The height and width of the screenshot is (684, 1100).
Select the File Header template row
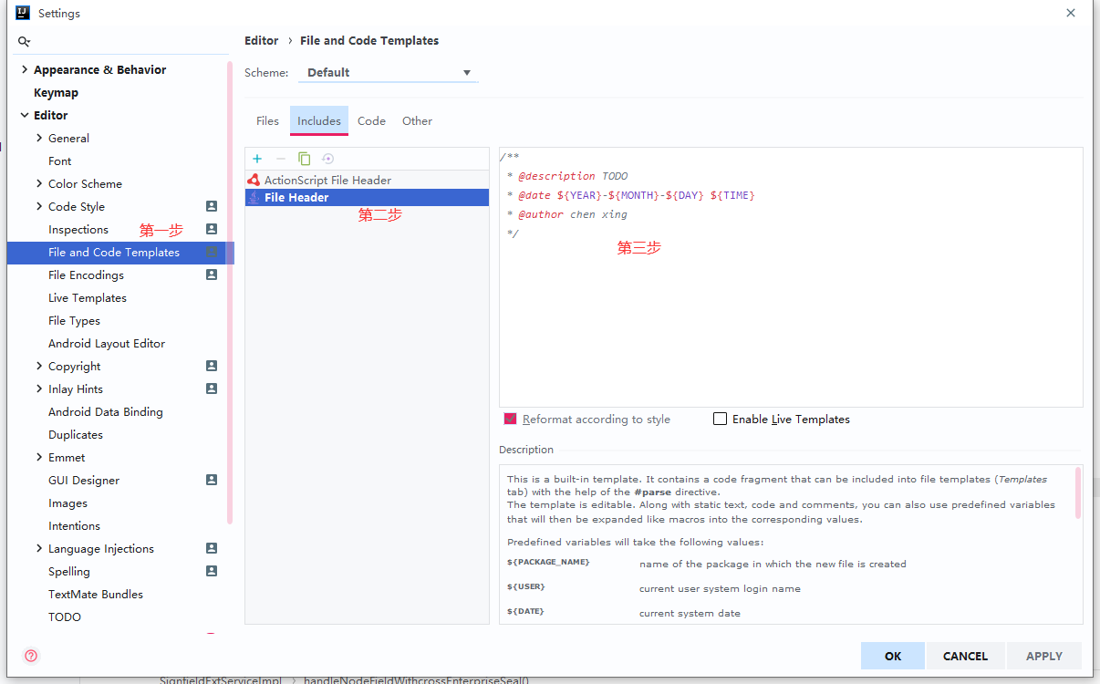point(367,197)
